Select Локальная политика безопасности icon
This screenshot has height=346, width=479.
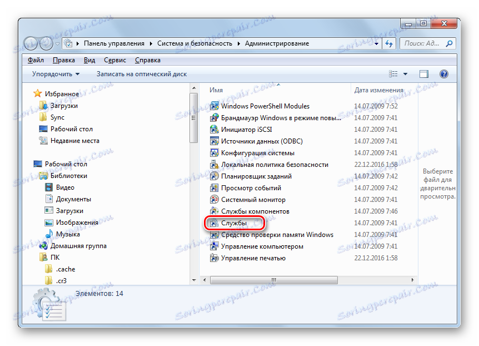point(214,165)
